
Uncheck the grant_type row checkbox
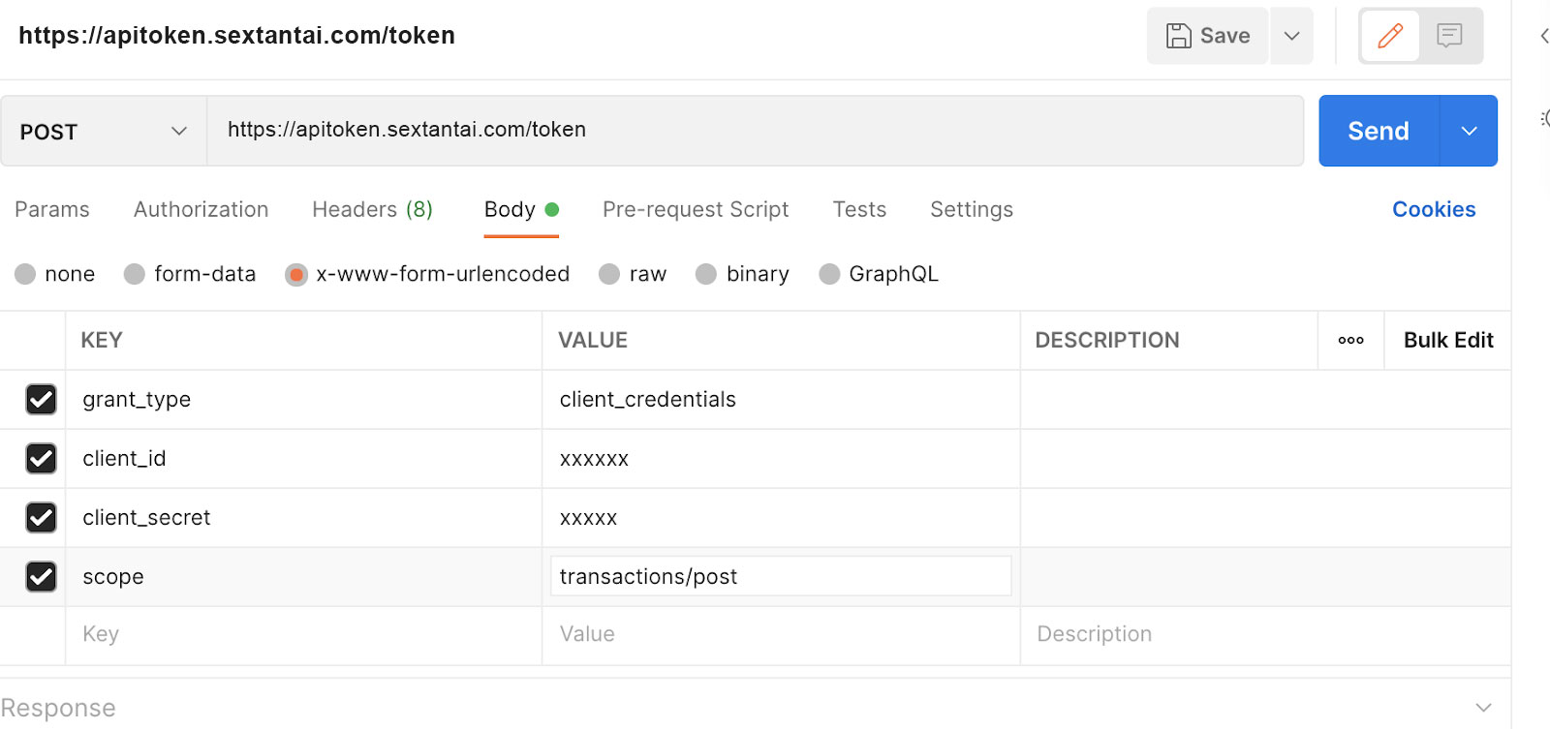[41, 399]
